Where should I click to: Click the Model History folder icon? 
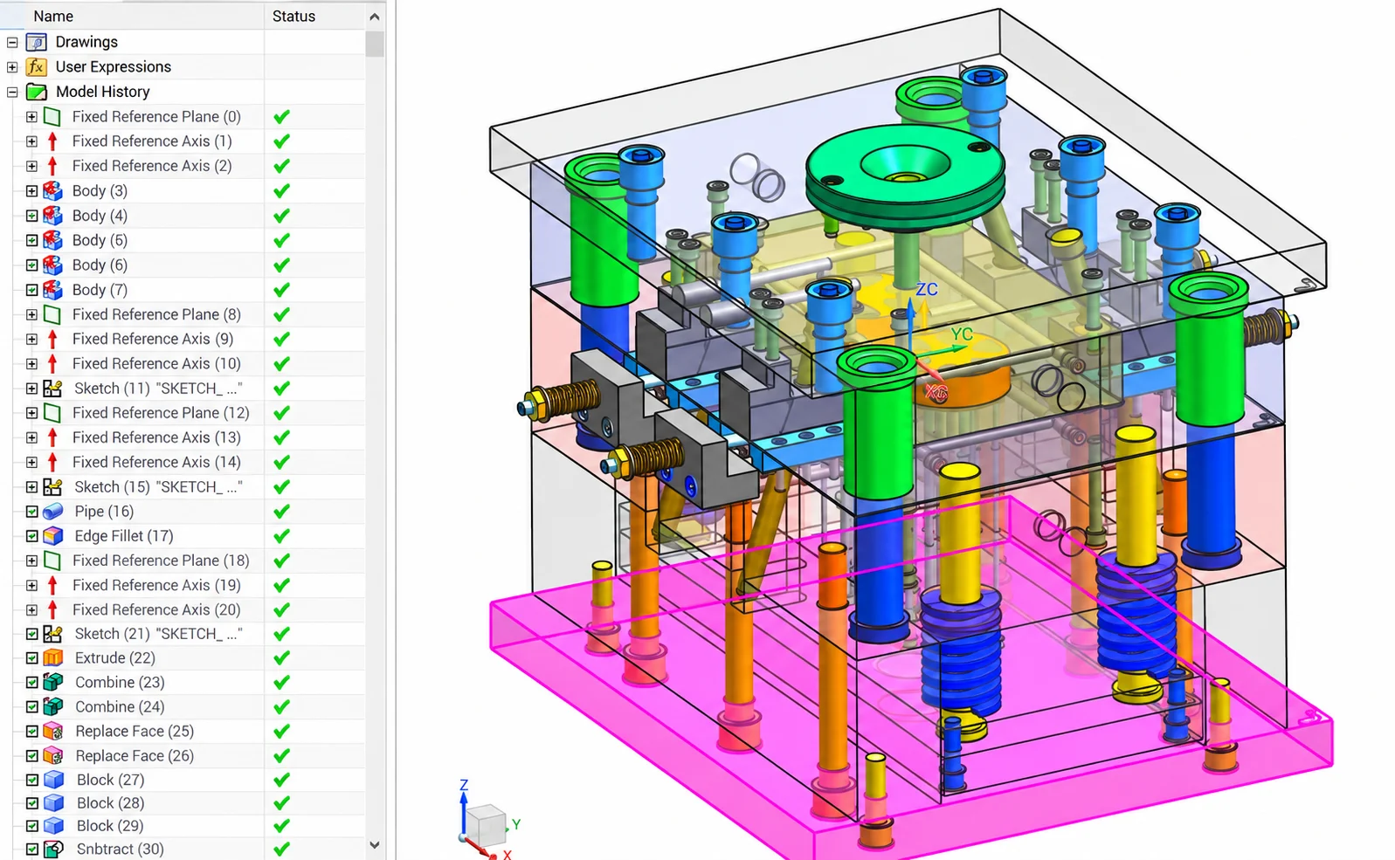pyautogui.click(x=36, y=92)
